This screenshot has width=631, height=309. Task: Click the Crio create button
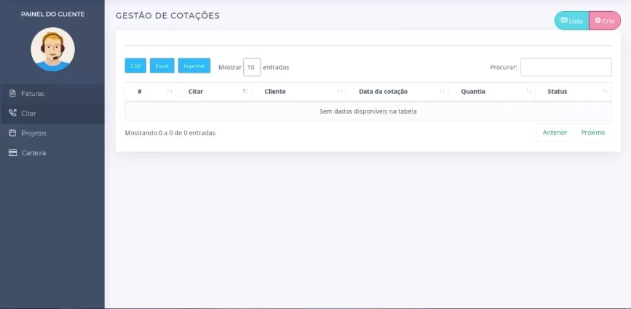pyautogui.click(x=604, y=20)
